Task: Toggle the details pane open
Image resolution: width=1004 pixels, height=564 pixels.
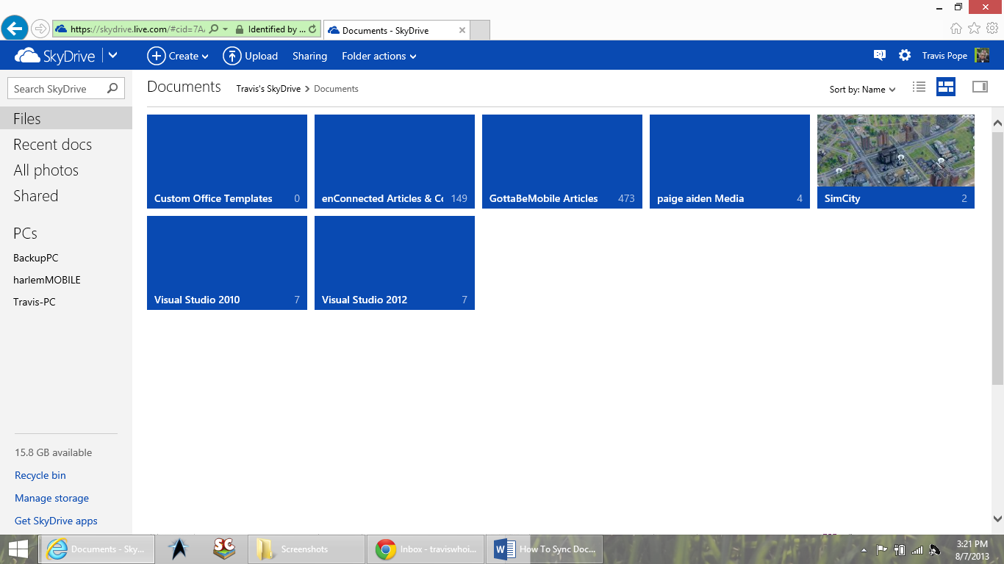Action: [x=980, y=87]
